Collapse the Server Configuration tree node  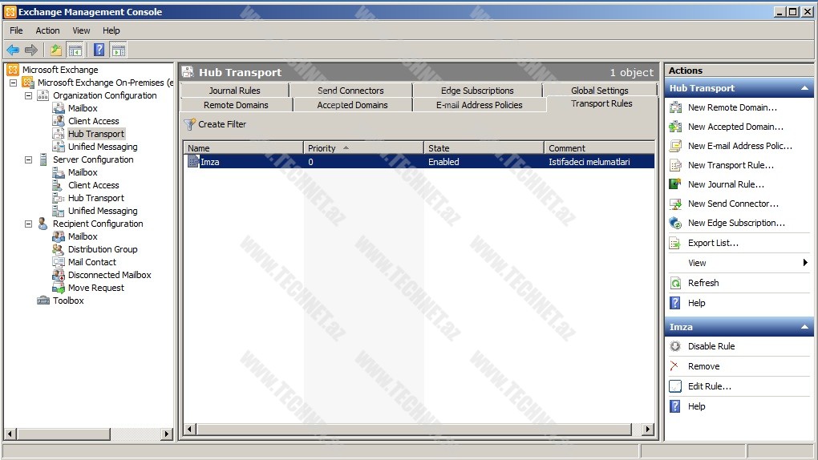29,159
